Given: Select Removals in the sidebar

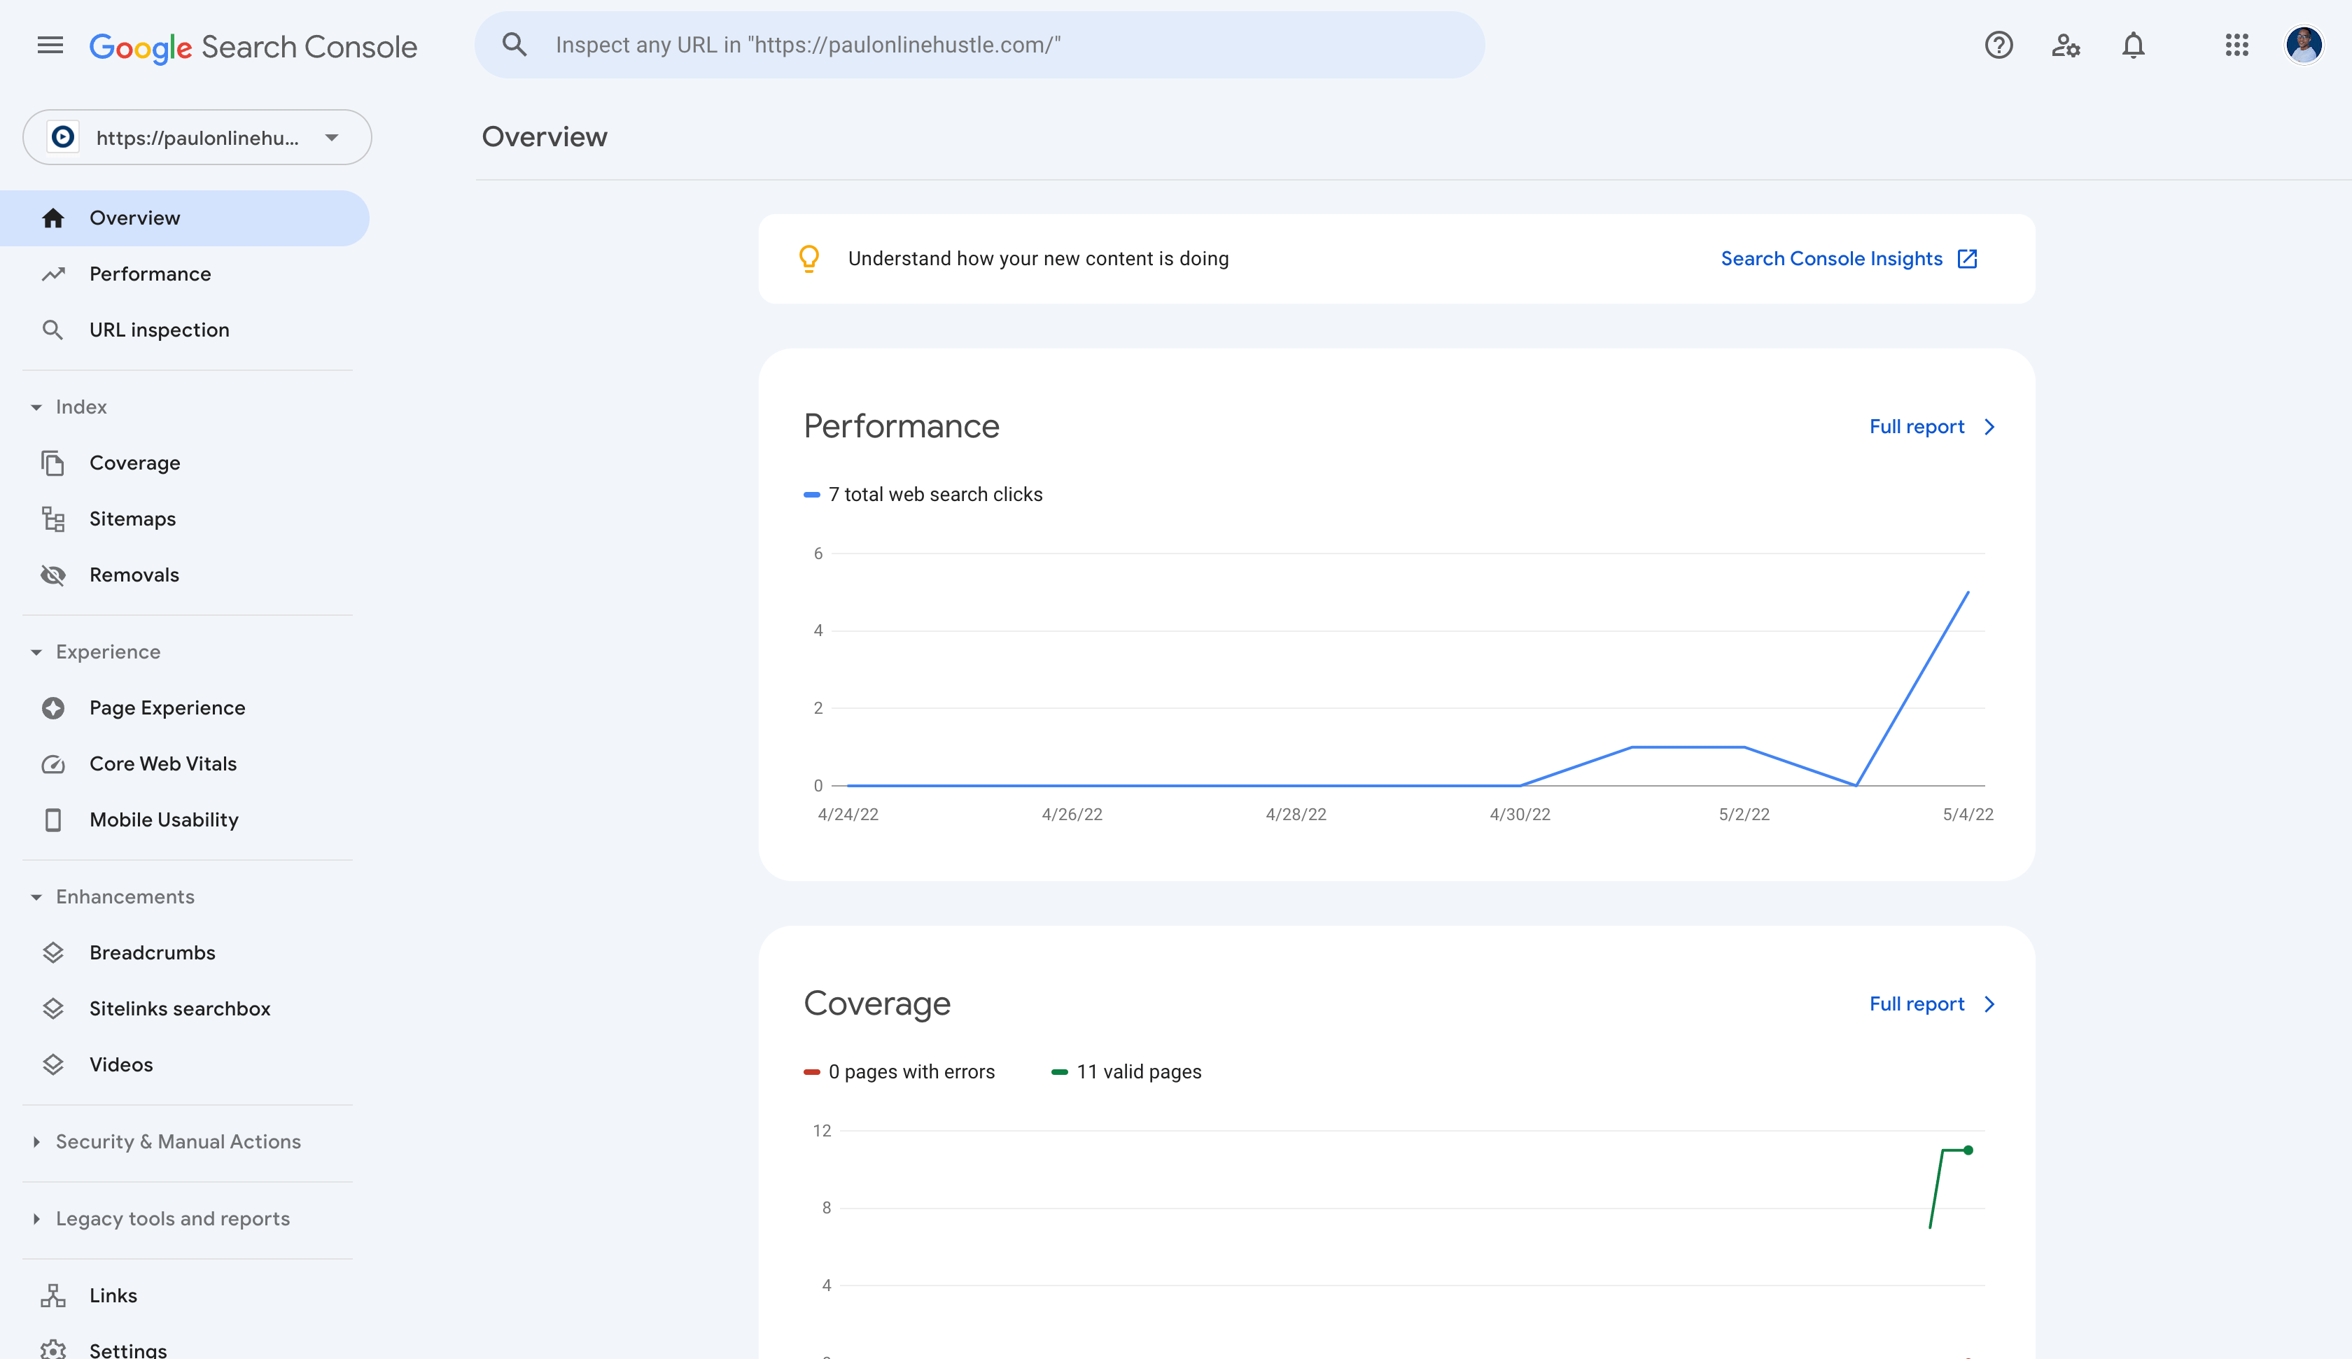Looking at the screenshot, I should tap(185, 575).
